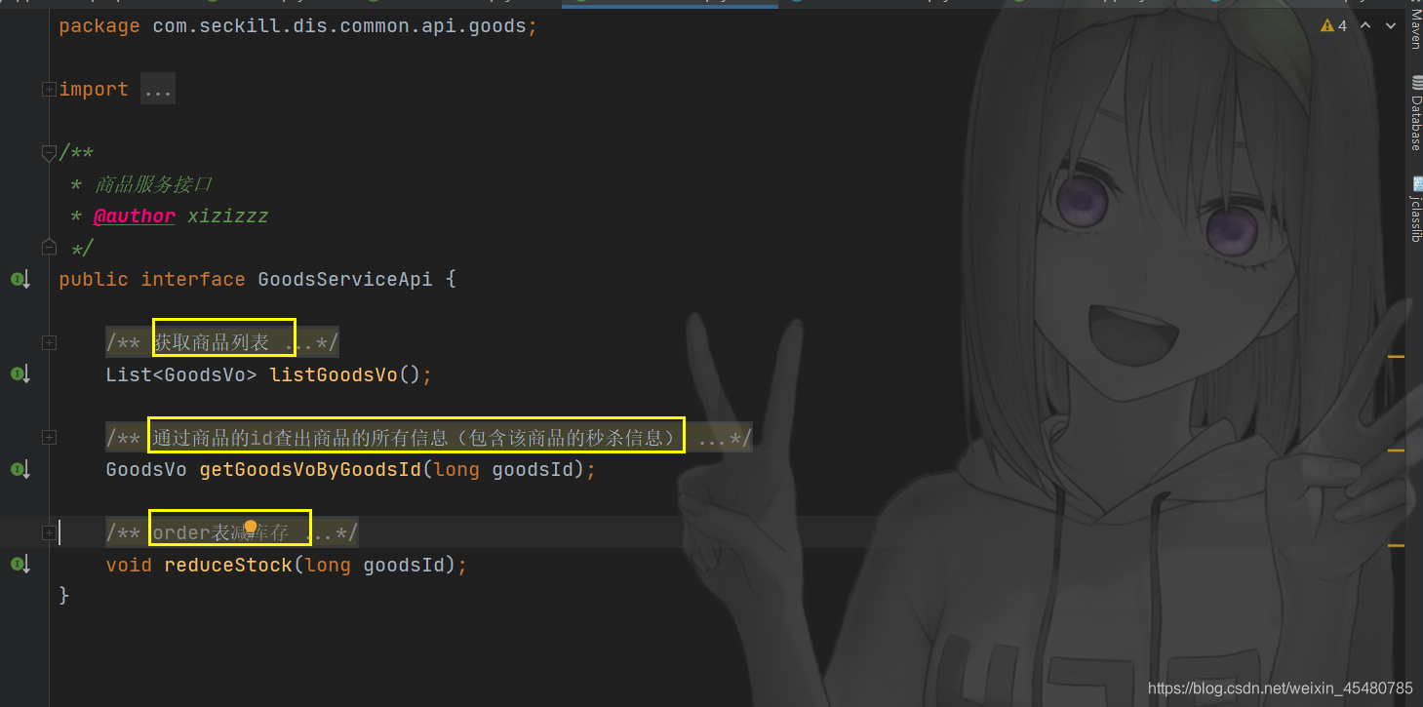Screen dimensions: 1423x707
Task: Click the implemented-interface gutter icon beside GoodsServiceApi
Action: click(20, 280)
